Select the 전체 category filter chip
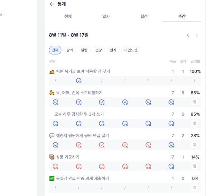This screenshot has width=206, height=196. click(x=55, y=50)
